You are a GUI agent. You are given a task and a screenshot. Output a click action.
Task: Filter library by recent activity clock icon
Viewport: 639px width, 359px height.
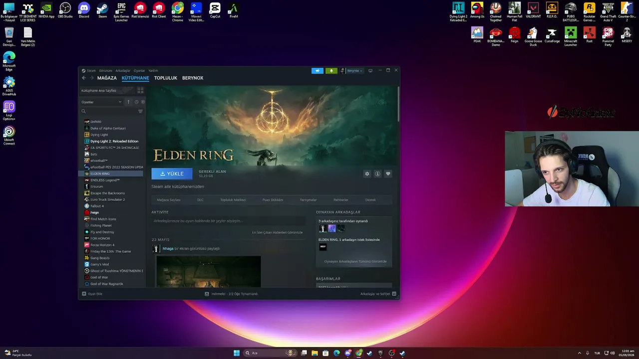136,102
